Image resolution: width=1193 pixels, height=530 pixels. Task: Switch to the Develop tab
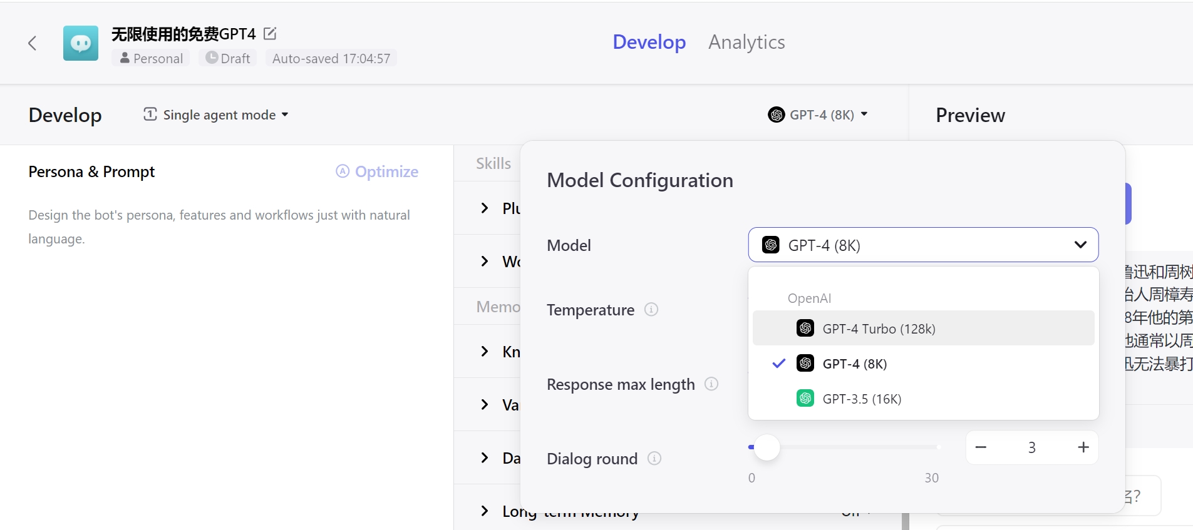click(649, 42)
